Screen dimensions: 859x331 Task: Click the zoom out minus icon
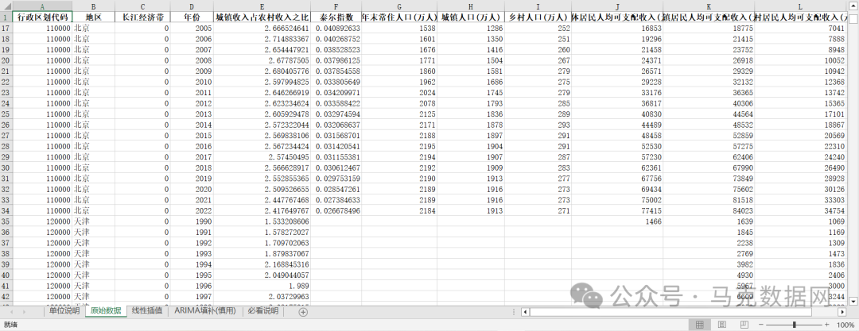pos(762,325)
